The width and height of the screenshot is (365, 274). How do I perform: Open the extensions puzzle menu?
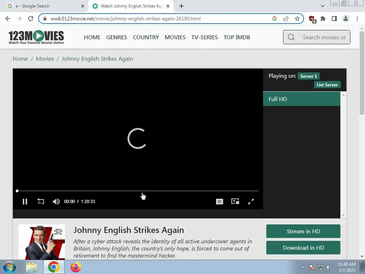(x=323, y=19)
